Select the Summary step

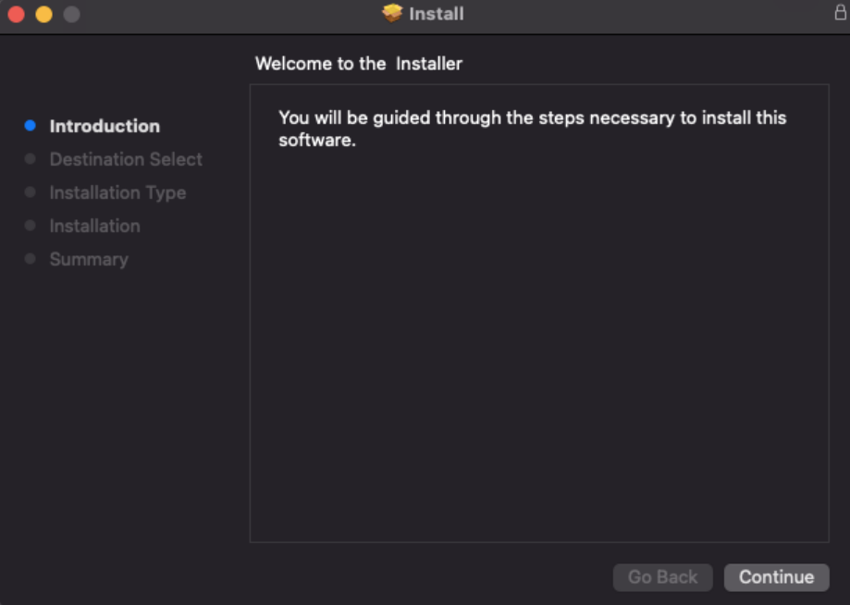[89, 259]
